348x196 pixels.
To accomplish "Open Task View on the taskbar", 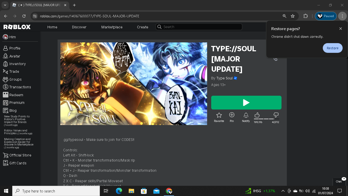I will (x=106, y=191).
